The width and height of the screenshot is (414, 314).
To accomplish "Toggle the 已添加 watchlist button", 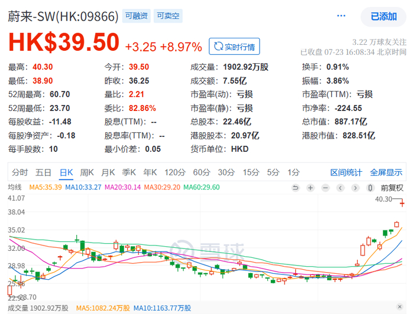I will click(383, 17).
